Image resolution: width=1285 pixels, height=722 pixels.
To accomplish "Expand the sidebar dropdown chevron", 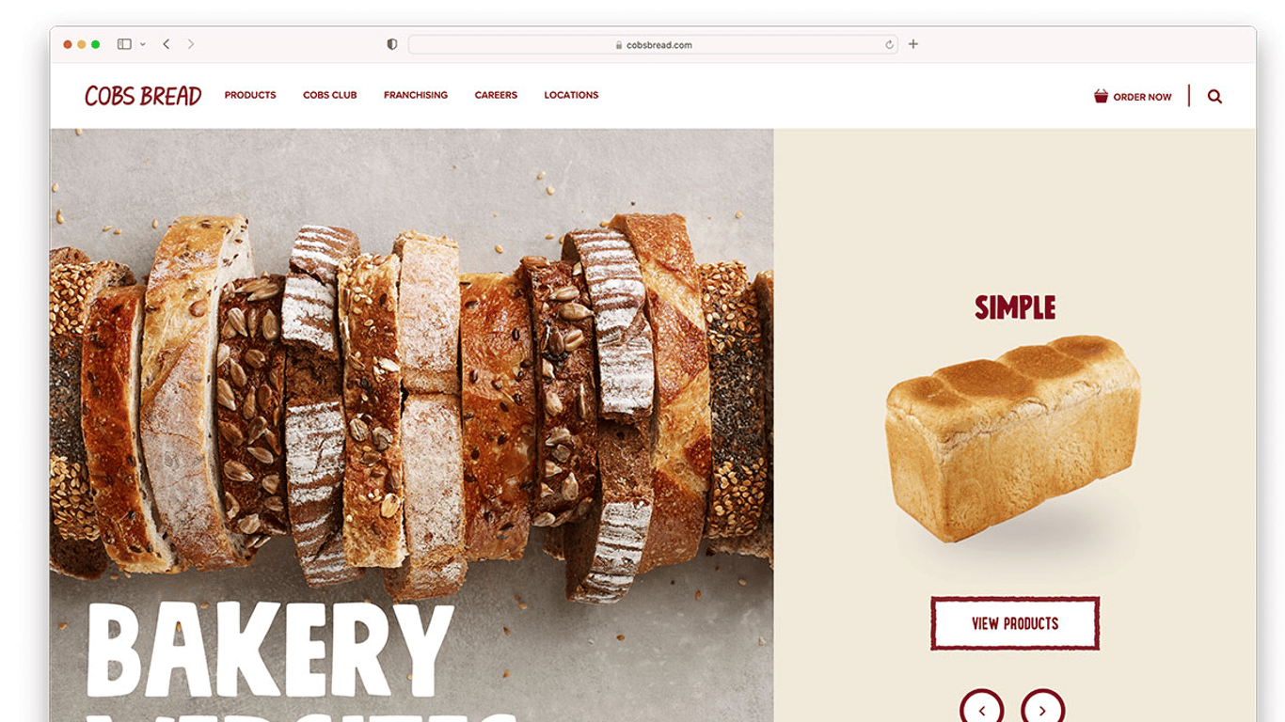I will click(x=143, y=44).
